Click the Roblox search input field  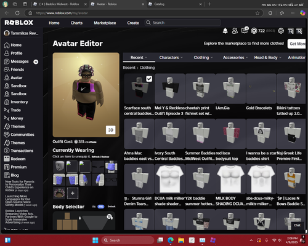183,23
